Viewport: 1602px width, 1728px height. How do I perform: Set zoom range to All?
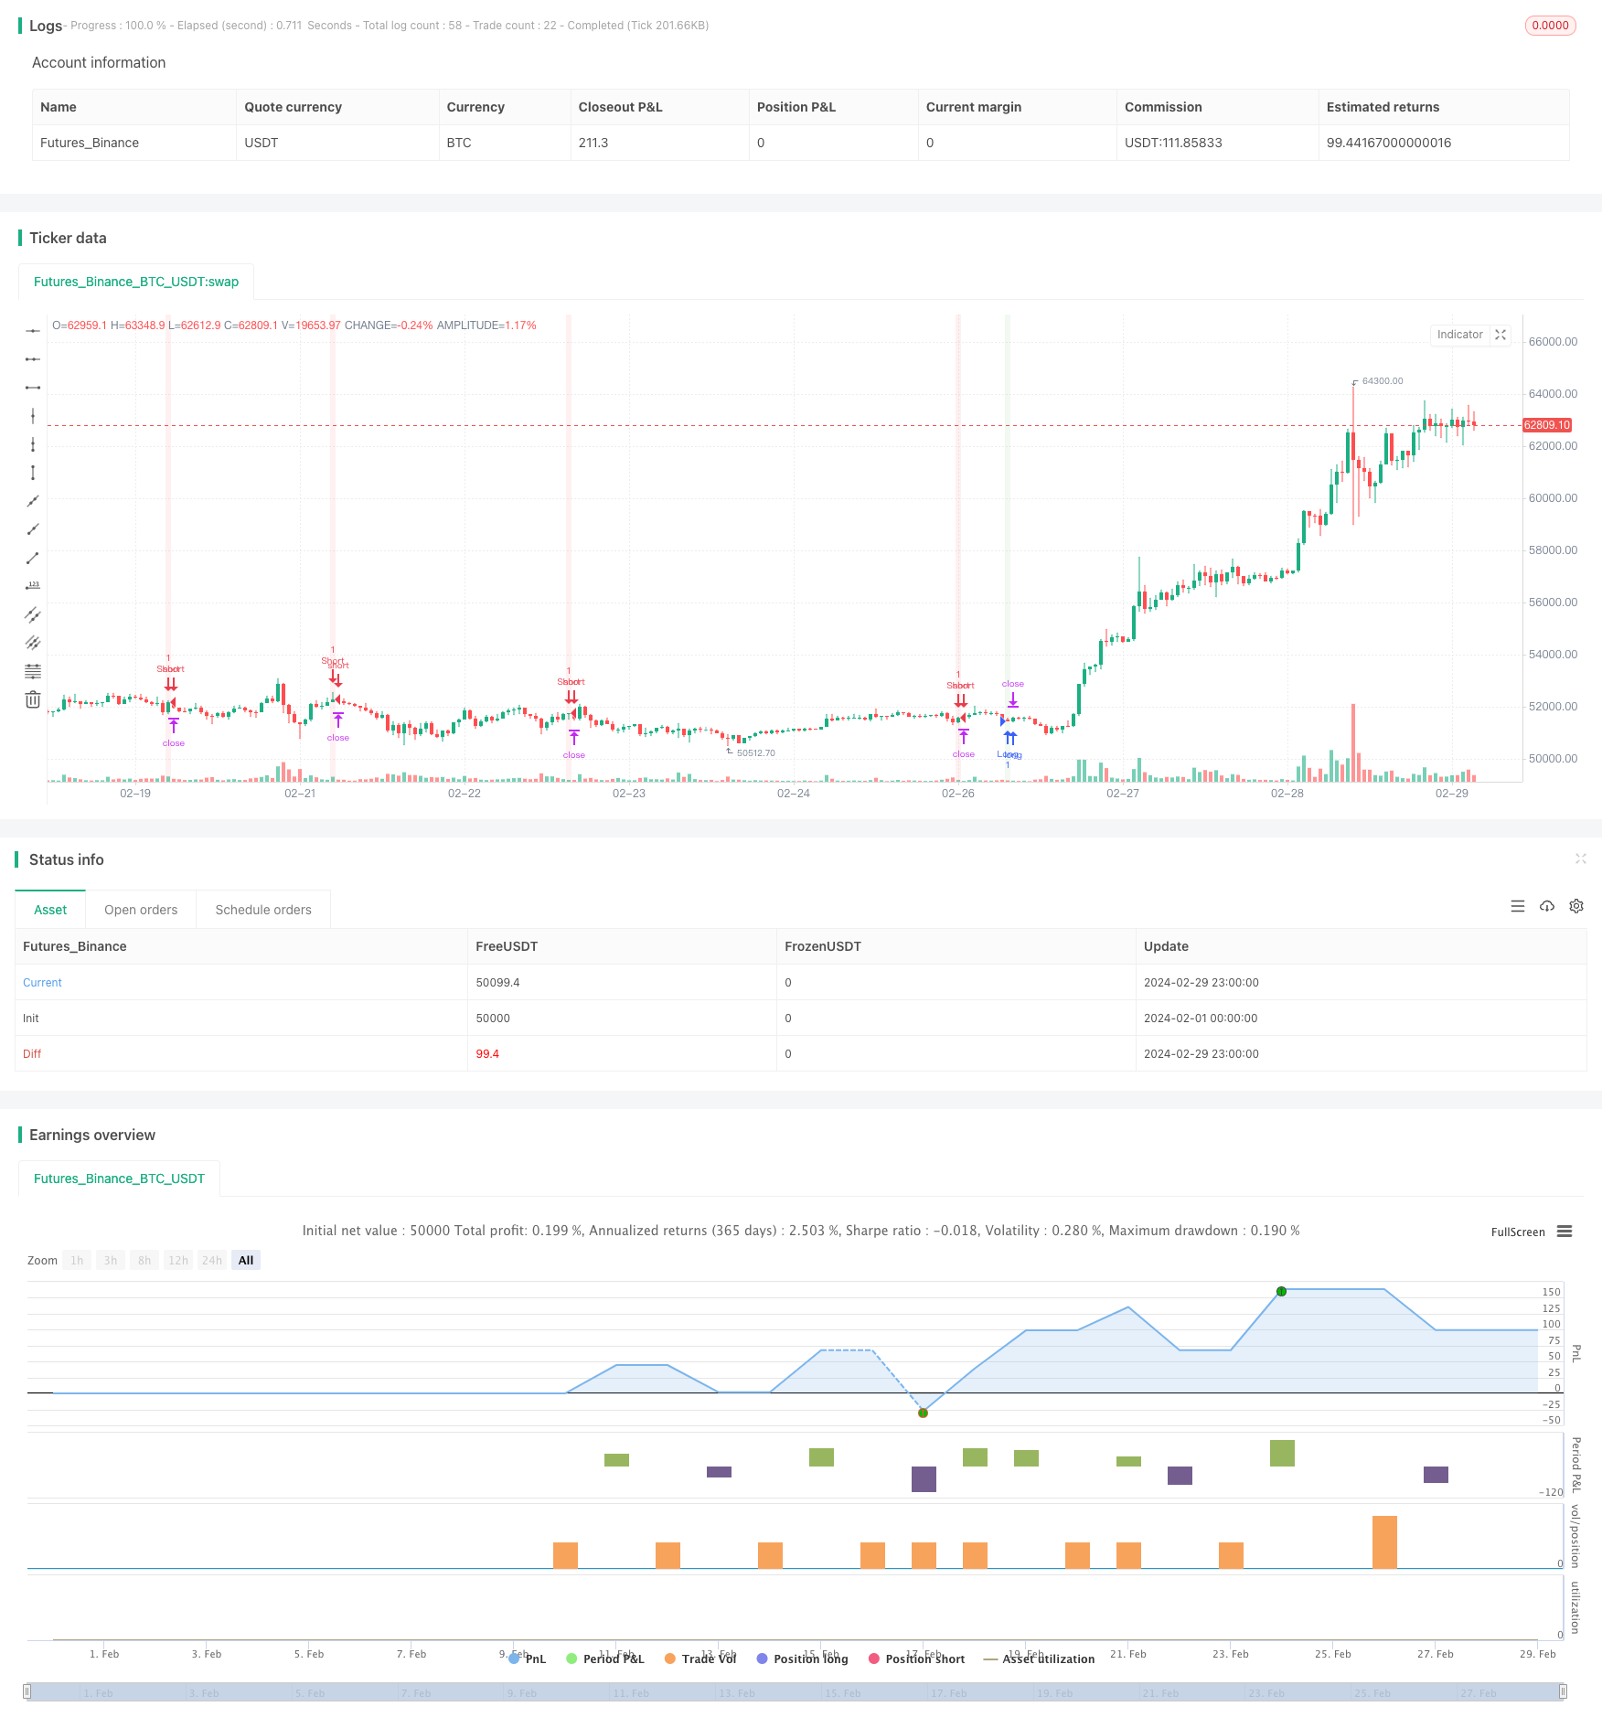[x=246, y=1260]
